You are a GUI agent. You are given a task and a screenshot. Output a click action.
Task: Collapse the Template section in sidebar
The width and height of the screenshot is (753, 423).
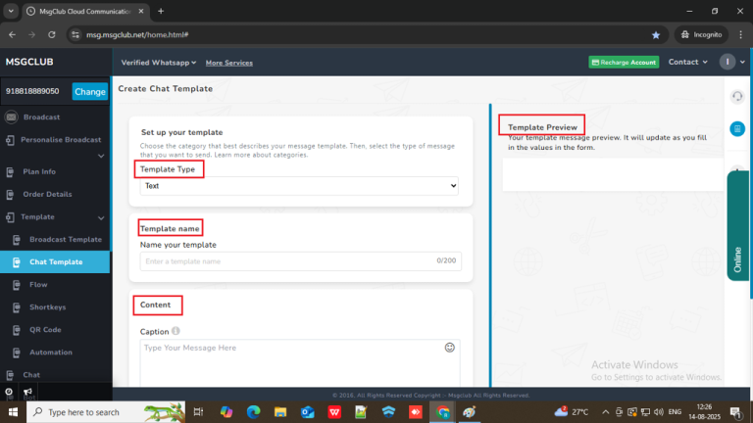101,217
